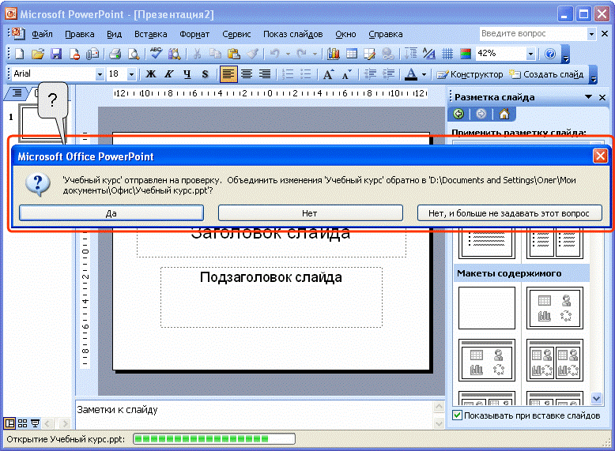Open the Файл menu
The height and width of the screenshot is (451, 615).
pyautogui.click(x=42, y=34)
